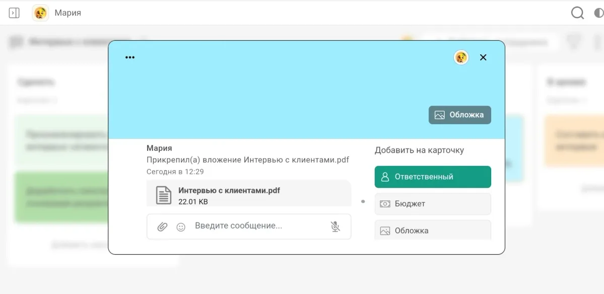Select Обложка in the add-to-card list

[x=432, y=231]
